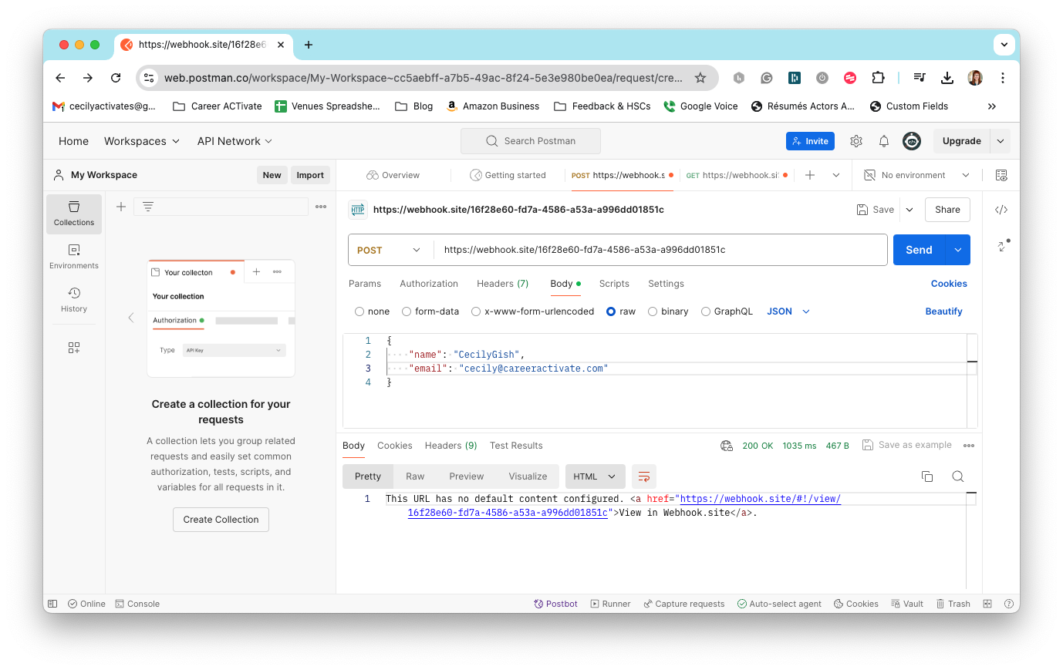Expand the Save options dropdown arrow
The height and width of the screenshot is (670, 1063).
point(909,210)
